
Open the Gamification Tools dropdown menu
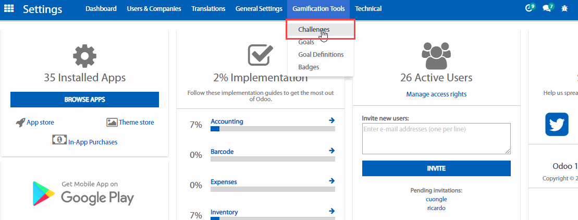click(318, 9)
